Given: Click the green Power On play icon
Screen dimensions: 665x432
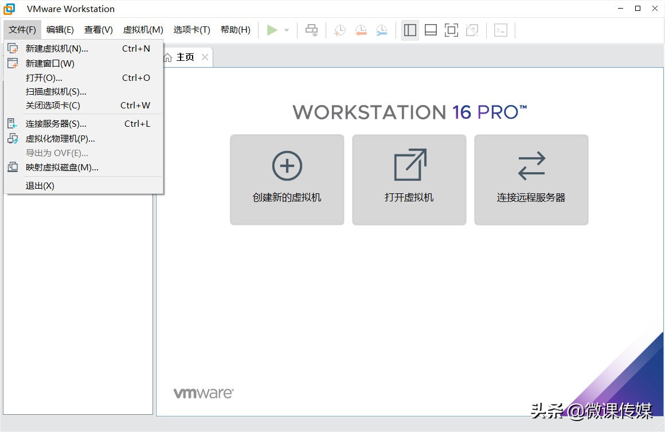Looking at the screenshot, I should point(272,30).
